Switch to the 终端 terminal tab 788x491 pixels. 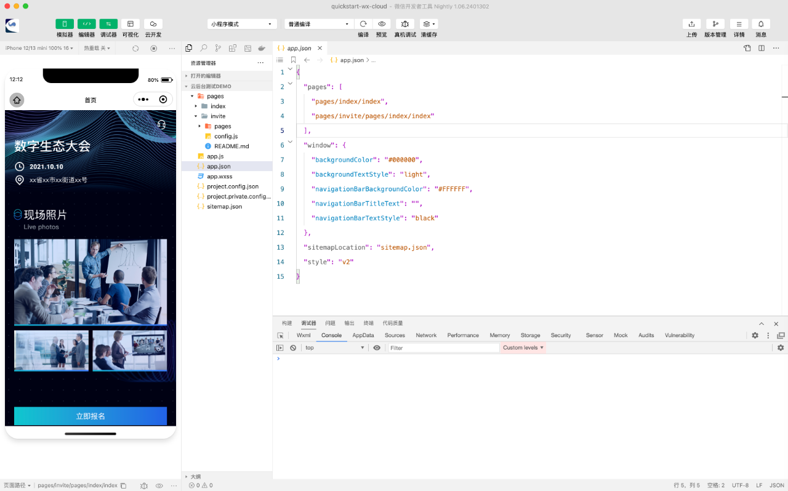[x=368, y=323]
